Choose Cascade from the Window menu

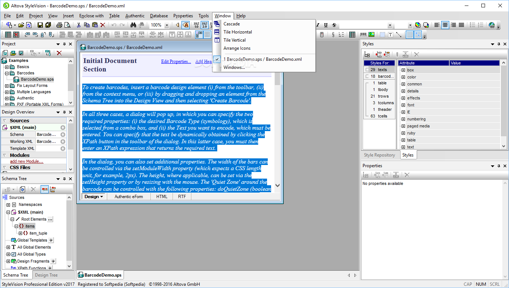[232, 24]
